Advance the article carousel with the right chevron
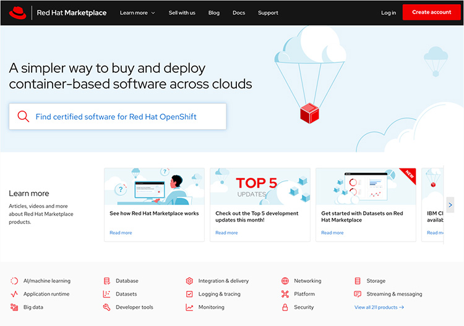This screenshot has height=326, width=464. tap(450, 204)
